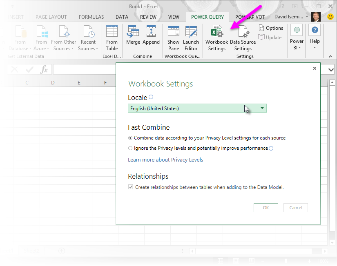This screenshot has width=337, height=266.
Task: Click the formula bar confirm checkmark
Action: point(29,69)
